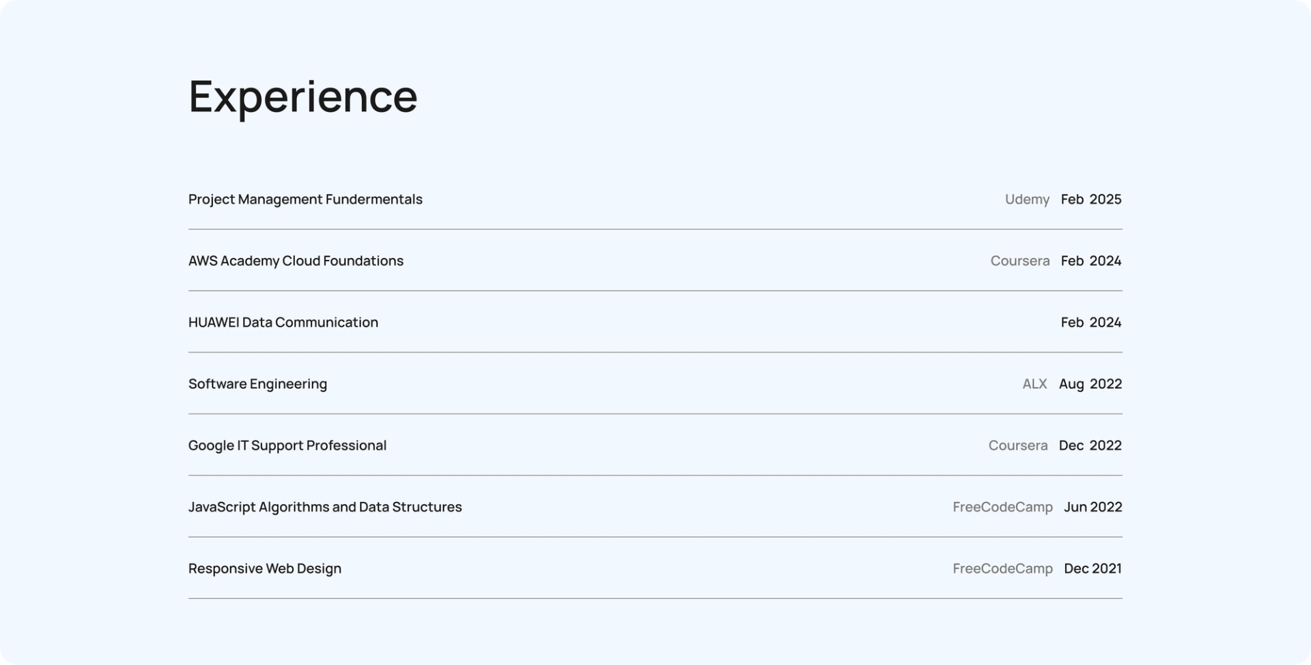Open AWS Academy Cloud Foundations entry
Viewport: 1311px width, 665px height.
click(x=296, y=261)
